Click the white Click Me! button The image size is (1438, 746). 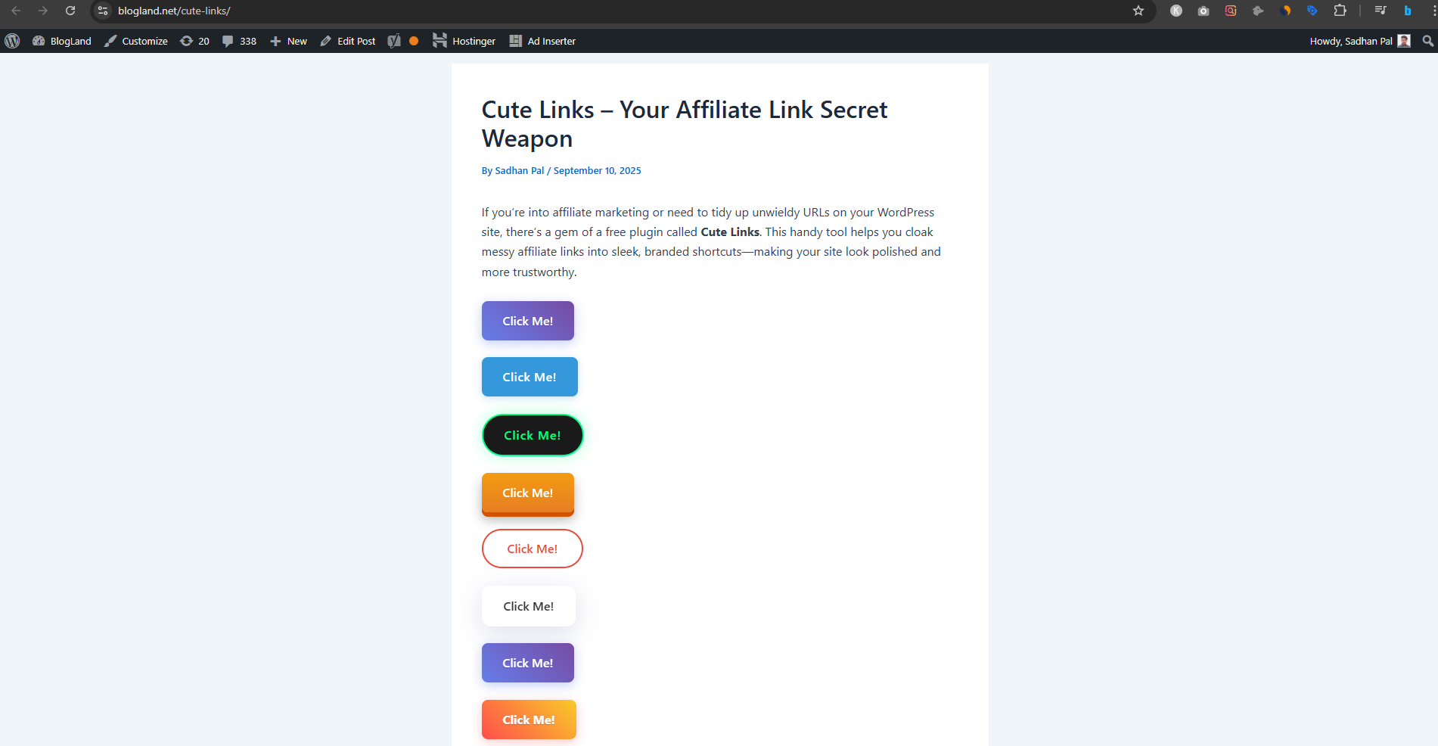(529, 606)
